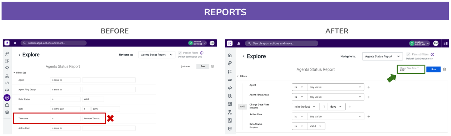This screenshot has height=136, width=451.
Task: Click the app logo in BEFORE panel
Action: pos(7,43)
